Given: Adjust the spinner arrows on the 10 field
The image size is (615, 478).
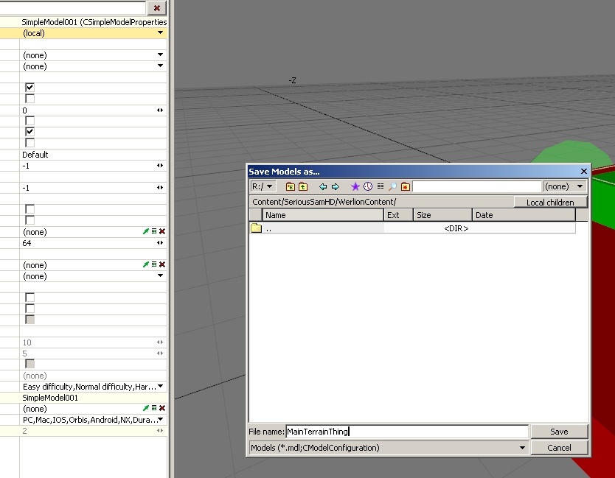Looking at the screenshot, I should (x=160, y=342).
